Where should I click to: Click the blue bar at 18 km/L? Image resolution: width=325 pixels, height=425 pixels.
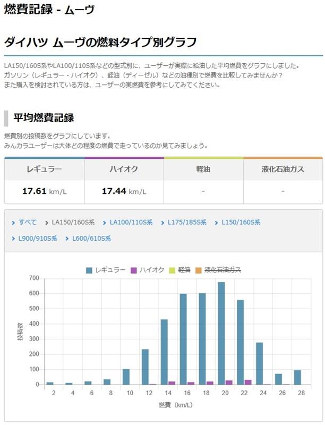[202, 339]
